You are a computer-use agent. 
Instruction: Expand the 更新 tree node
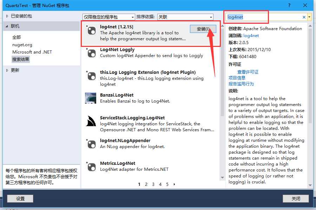click(x=7, y=70)
